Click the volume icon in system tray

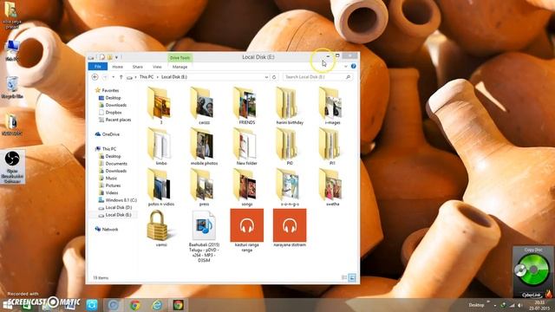519,305
